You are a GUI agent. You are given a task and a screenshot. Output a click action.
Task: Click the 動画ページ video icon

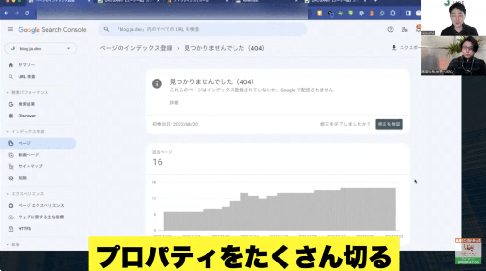click(x=11, y=154)
